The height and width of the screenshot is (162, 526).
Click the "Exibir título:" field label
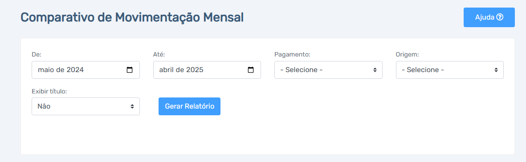click(x=49, y=91)
